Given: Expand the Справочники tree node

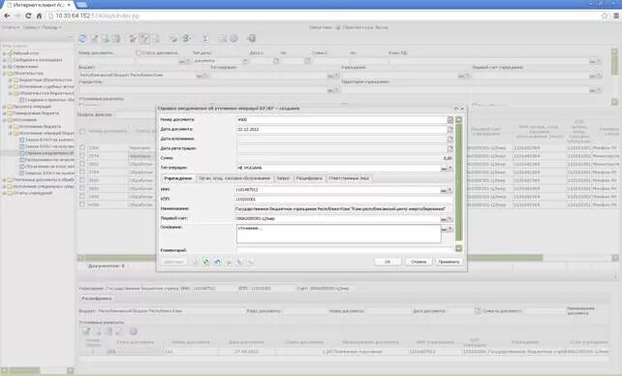Looking at the screenshot, I should [x=5, y=67].
